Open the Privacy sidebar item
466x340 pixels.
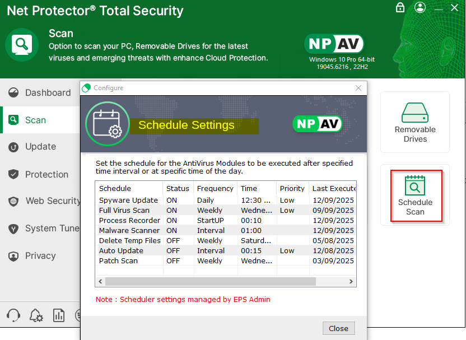point(40,255)
